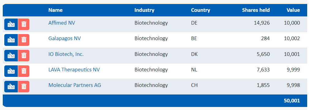
Task: Open the IO Biotech, Inc. link
Action: click(x=66, y=54)
